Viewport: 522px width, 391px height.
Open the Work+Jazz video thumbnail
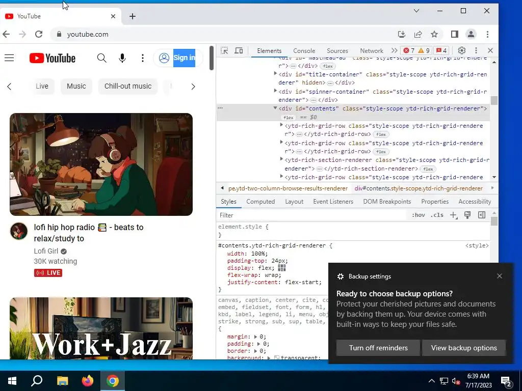click(x=101, y=328)
